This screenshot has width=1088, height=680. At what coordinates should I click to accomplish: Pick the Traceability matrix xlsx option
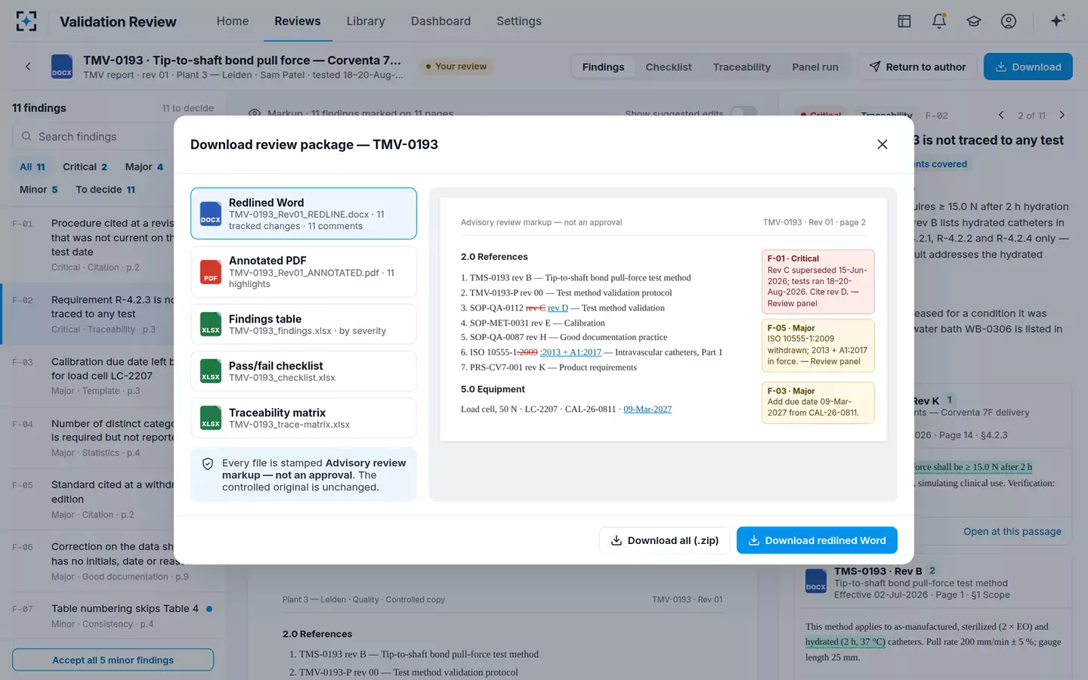click(304, 418)
